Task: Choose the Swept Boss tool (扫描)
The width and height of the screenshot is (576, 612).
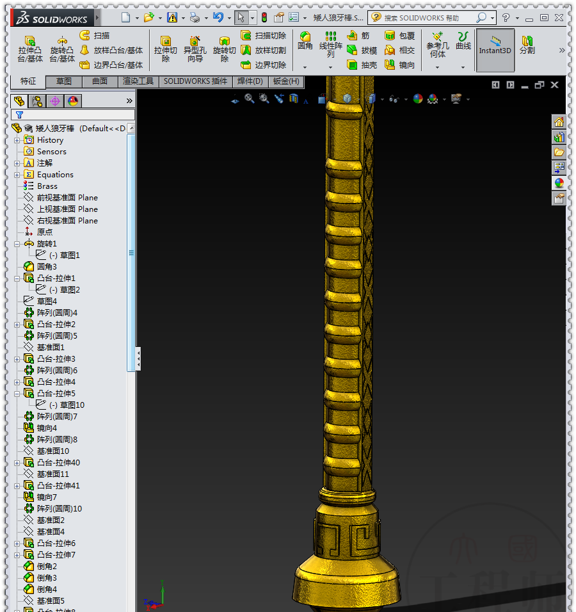Action: (95, 35)
